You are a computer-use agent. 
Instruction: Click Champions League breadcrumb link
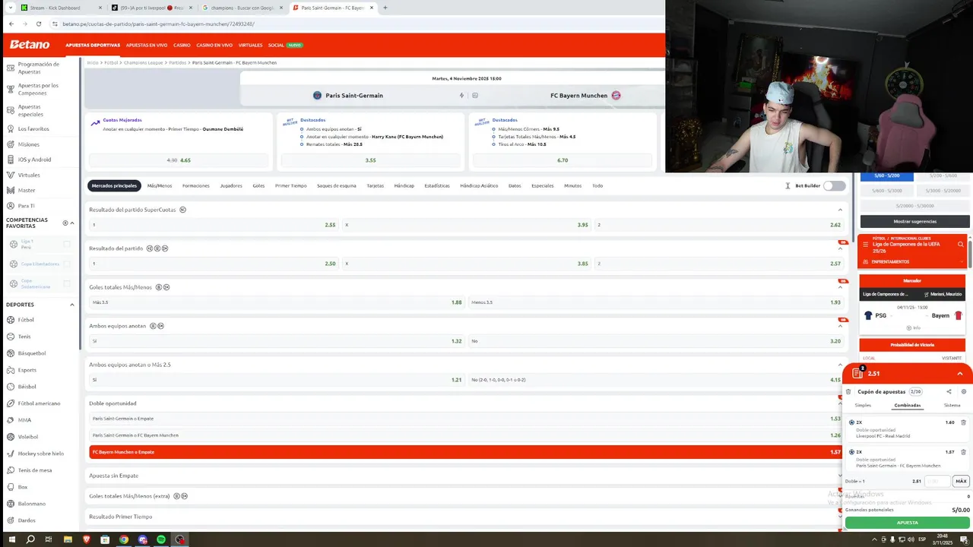[x=144, y=63]
